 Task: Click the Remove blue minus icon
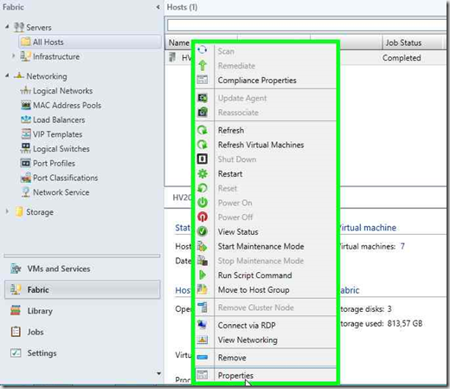(x=202, y=358)
